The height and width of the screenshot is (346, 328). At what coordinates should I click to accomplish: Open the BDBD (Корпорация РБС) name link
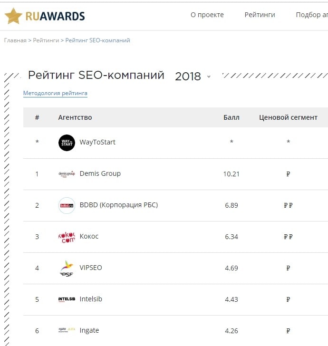point(118,205)
